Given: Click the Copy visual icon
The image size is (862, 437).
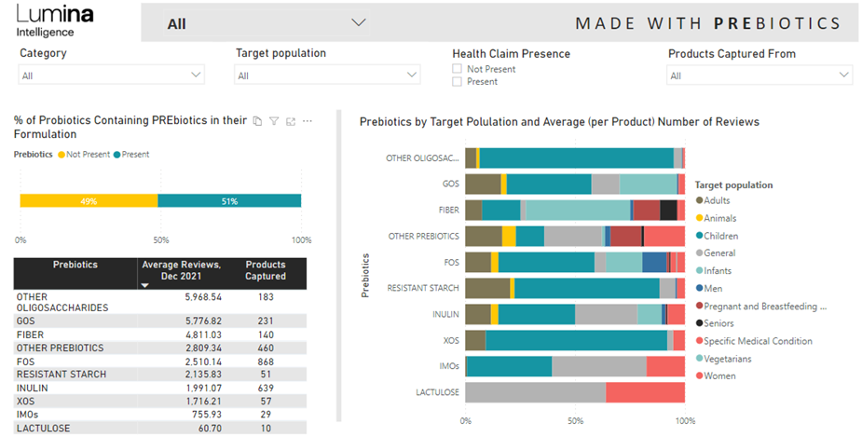Looking at the screenshot, I should pyautogui.click(x=258, y=121).
